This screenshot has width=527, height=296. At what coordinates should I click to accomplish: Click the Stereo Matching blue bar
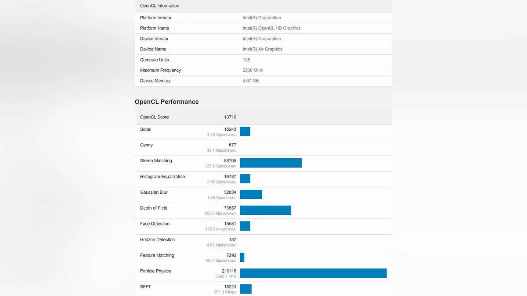[271, 163]
